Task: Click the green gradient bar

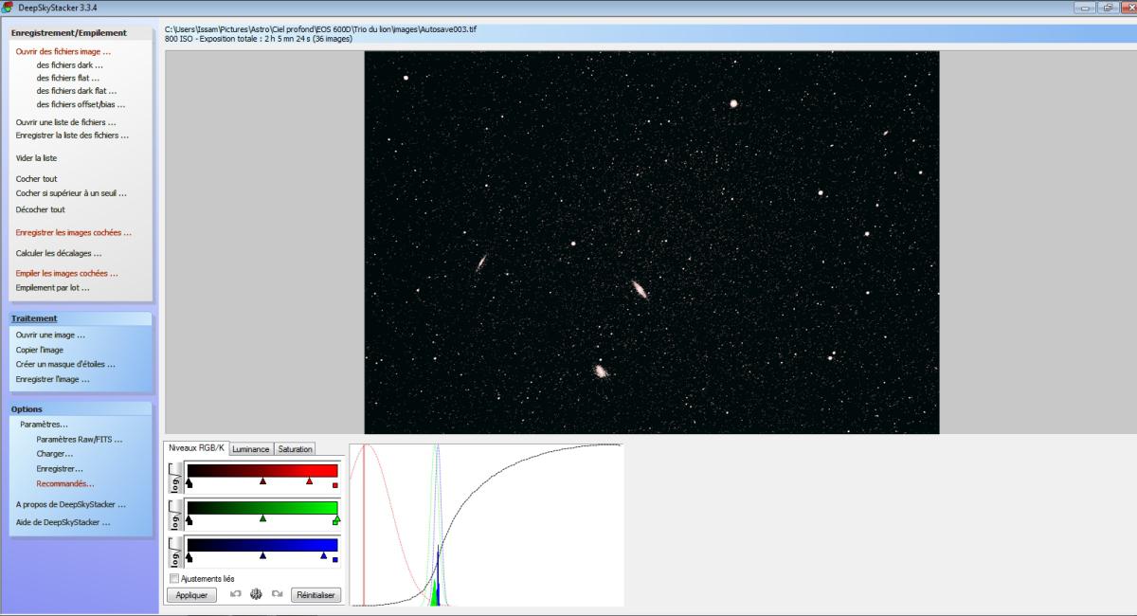Action: (262, 507)
